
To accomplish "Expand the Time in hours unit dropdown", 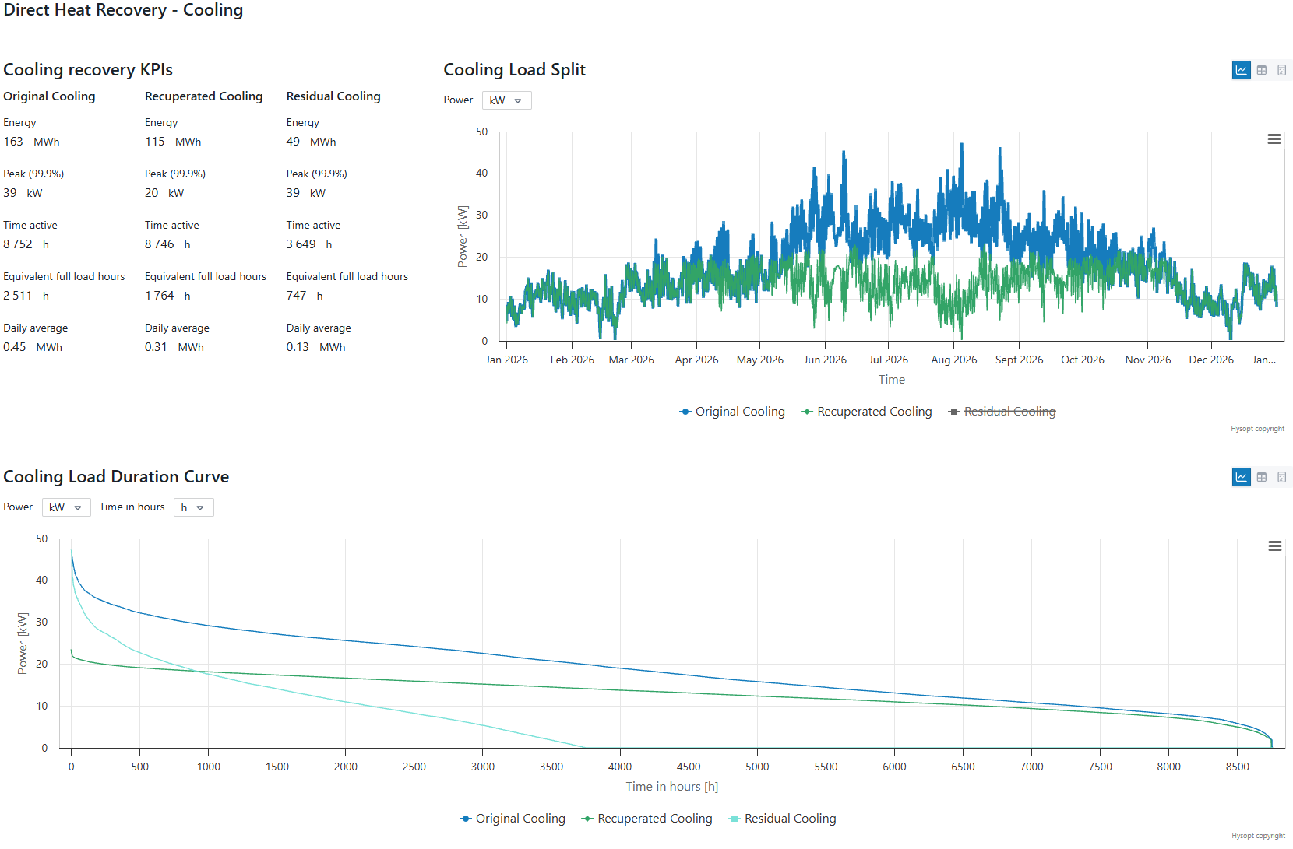I will pos(193,507).
